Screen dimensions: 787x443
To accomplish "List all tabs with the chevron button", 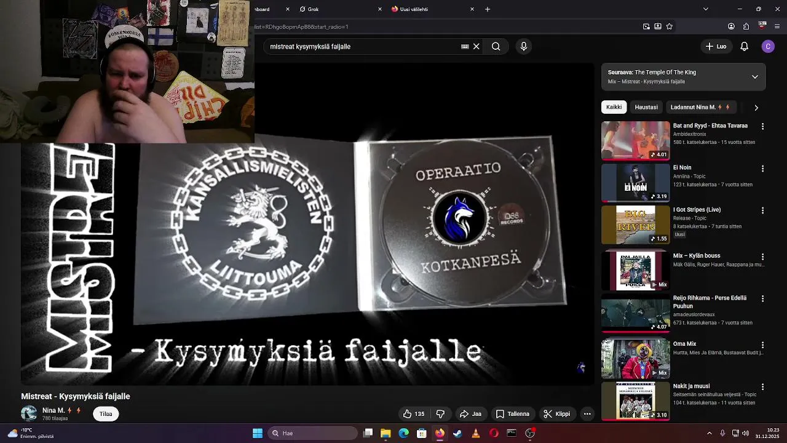I will pyautogui.click(x=706, y=9).
